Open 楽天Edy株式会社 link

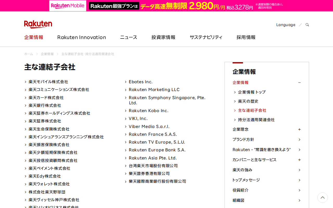coord(45,176)
